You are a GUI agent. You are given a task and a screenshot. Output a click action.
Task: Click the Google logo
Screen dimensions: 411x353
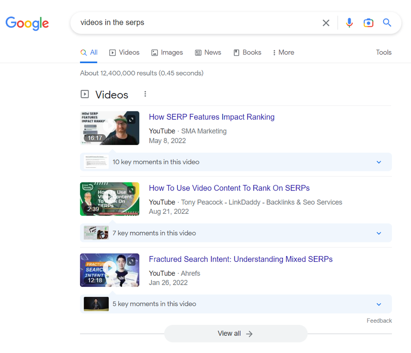click(x=27, y=23)
